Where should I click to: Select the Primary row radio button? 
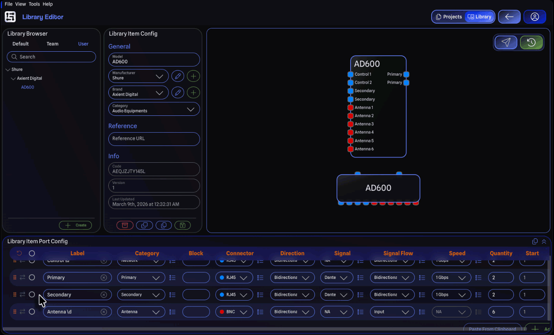point(32,277)
